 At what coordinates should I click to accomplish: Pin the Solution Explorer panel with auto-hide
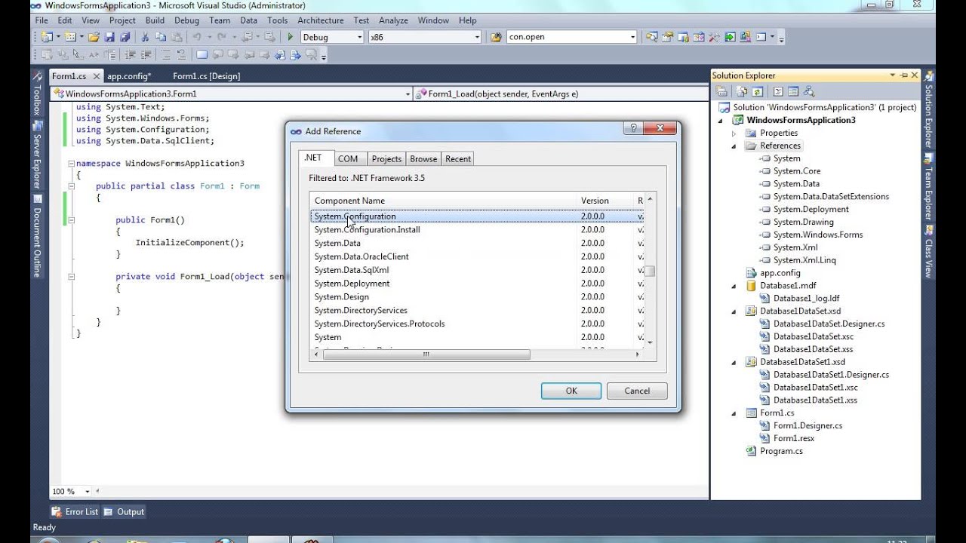pyautogui.click(x=903, y=75)
